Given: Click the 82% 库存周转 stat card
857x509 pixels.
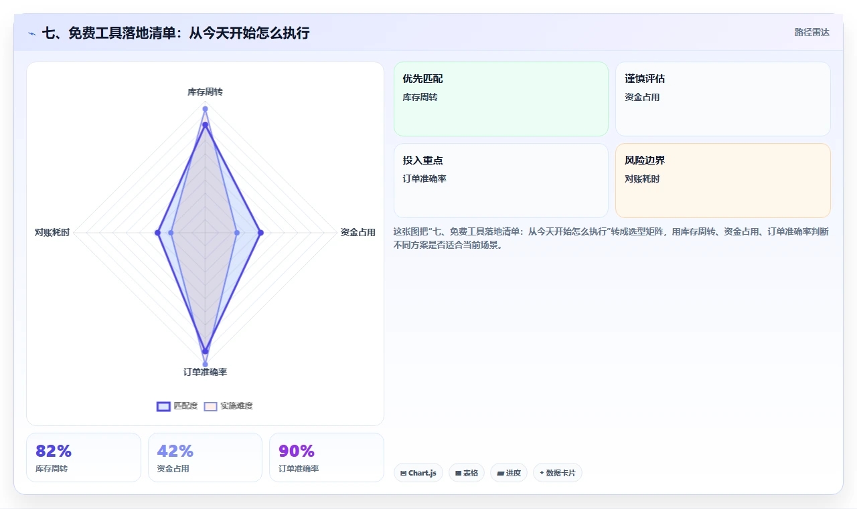Looking at the screenshot, I should (x=84, y=457).
